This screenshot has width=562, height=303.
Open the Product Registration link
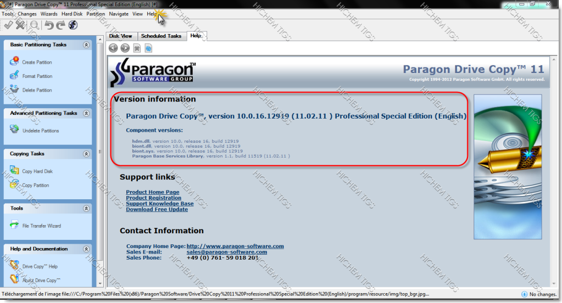(154, 198)
